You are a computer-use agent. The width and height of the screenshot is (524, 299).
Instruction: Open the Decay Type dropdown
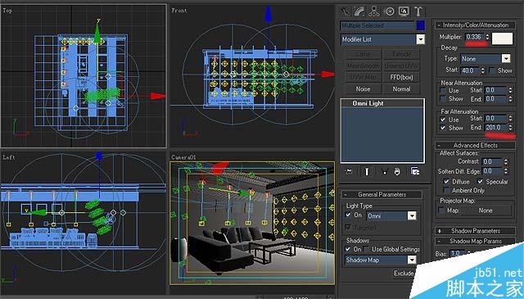point(506,58)
